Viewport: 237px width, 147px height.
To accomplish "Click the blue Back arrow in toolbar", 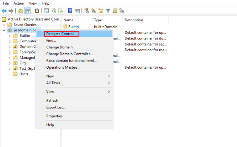I will click(4, 11).
